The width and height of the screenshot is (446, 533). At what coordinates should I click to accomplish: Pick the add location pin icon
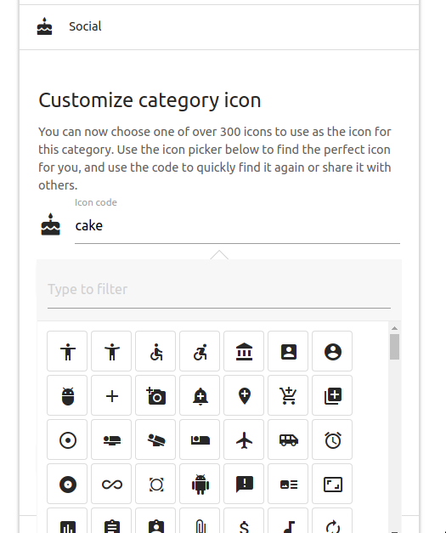[244, 395]
